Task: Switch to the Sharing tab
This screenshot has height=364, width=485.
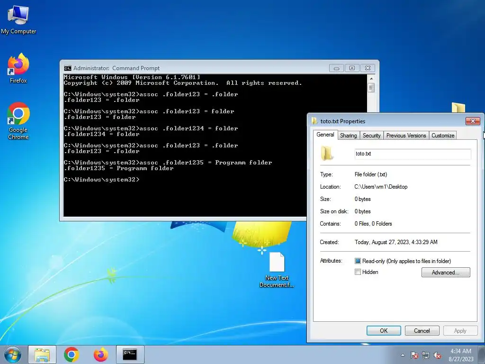Action: (348, 136)
